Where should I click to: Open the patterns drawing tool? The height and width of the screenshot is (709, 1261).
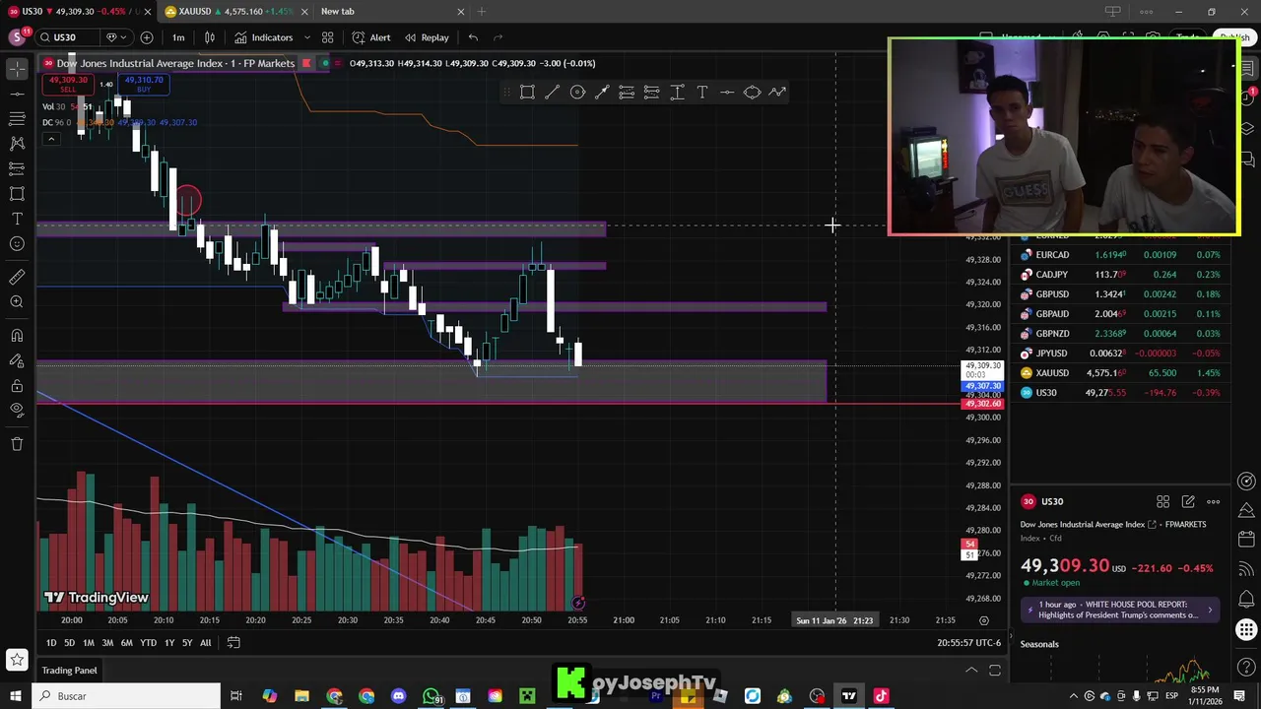pos(17,143)
